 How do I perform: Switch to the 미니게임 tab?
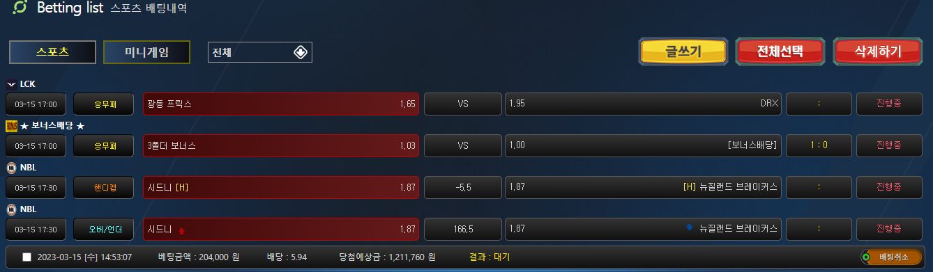pos(147,52)
